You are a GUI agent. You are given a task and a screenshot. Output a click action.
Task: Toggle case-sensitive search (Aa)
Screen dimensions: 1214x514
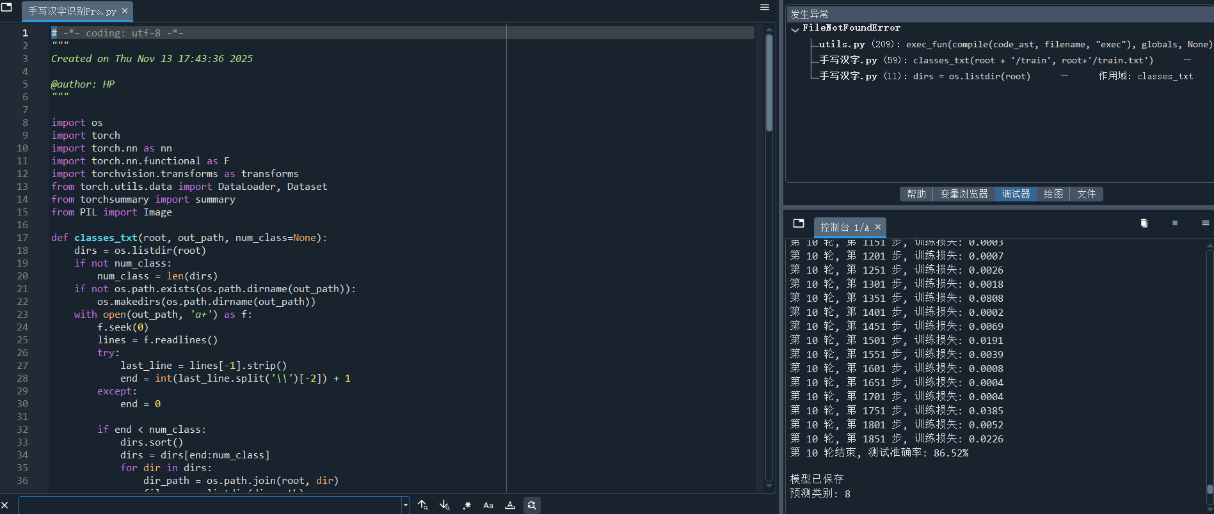[488, 505]
